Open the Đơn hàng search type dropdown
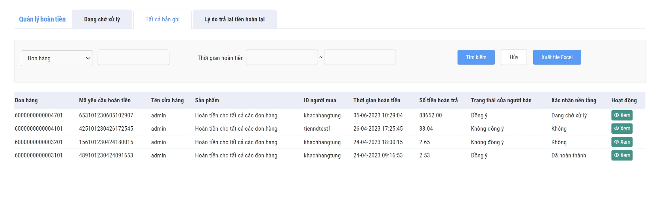This screenshot has width=654, height=214. tap(57, 58)
